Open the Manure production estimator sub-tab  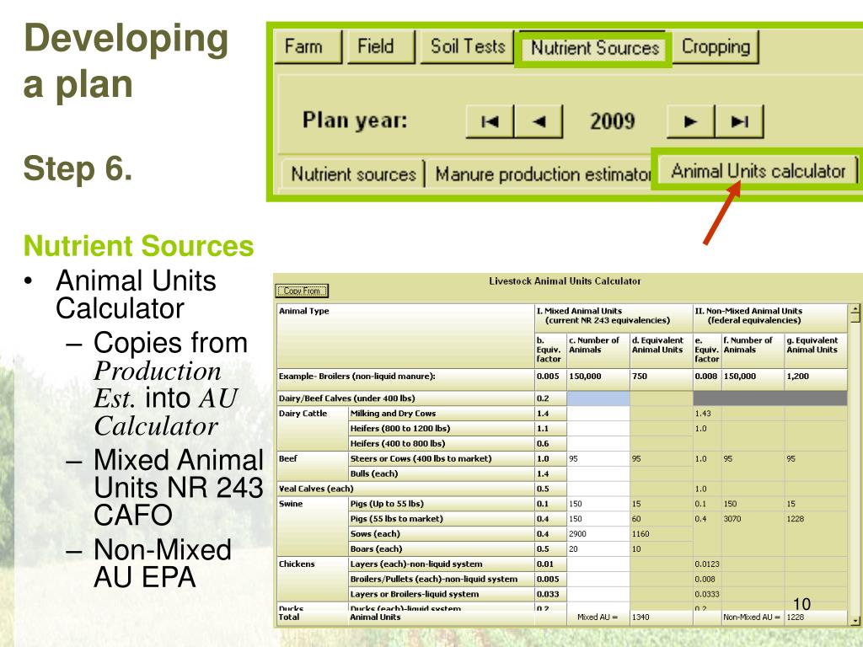pyautogui.click(x=544, y=174)
